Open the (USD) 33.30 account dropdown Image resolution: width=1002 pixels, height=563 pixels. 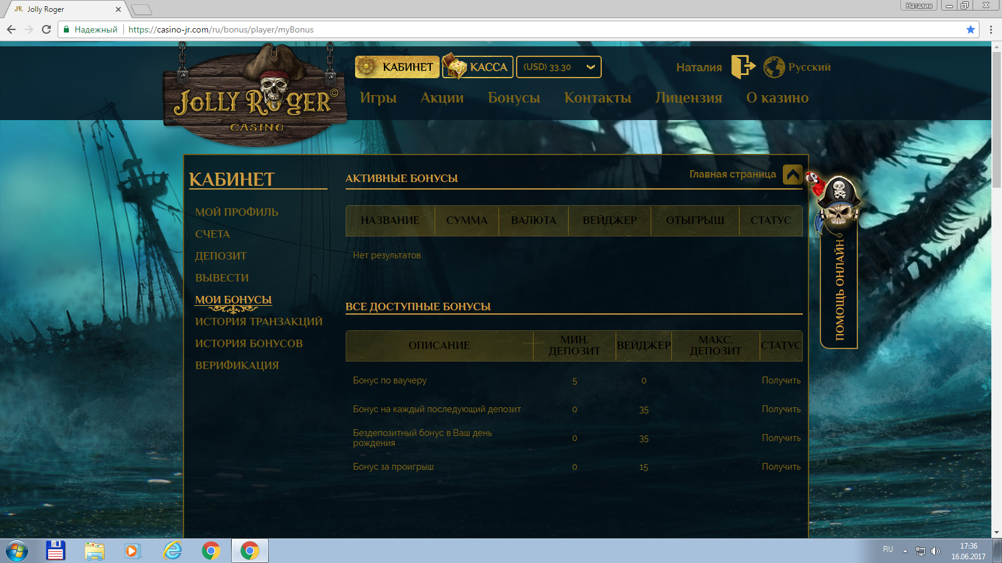tap(559, 67)
